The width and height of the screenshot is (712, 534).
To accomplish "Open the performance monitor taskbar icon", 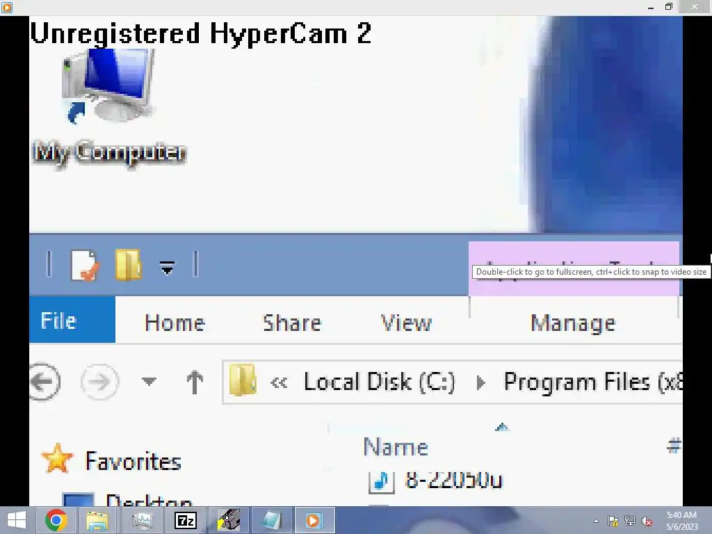I will [142, 520].
